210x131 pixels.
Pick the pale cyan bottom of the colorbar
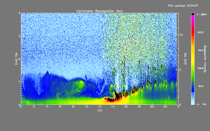point(193,103)
